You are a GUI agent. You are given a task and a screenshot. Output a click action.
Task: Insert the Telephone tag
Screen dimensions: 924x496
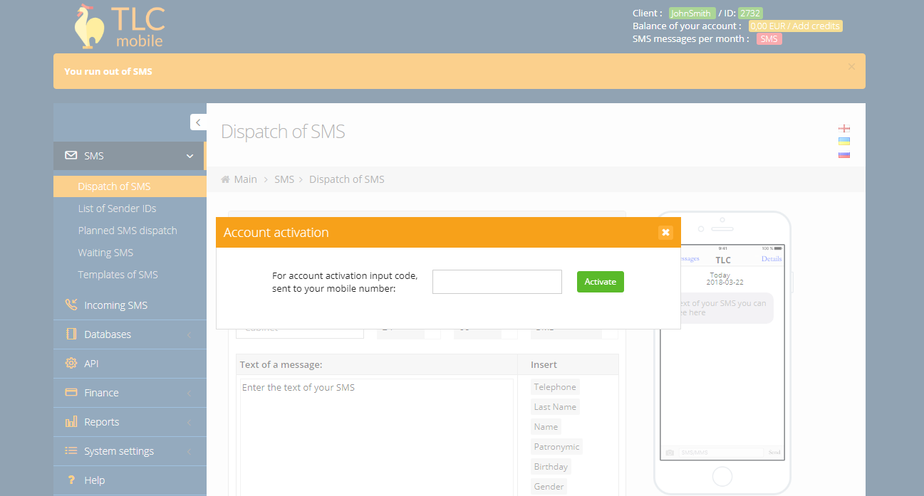click(x=555, y=387)
